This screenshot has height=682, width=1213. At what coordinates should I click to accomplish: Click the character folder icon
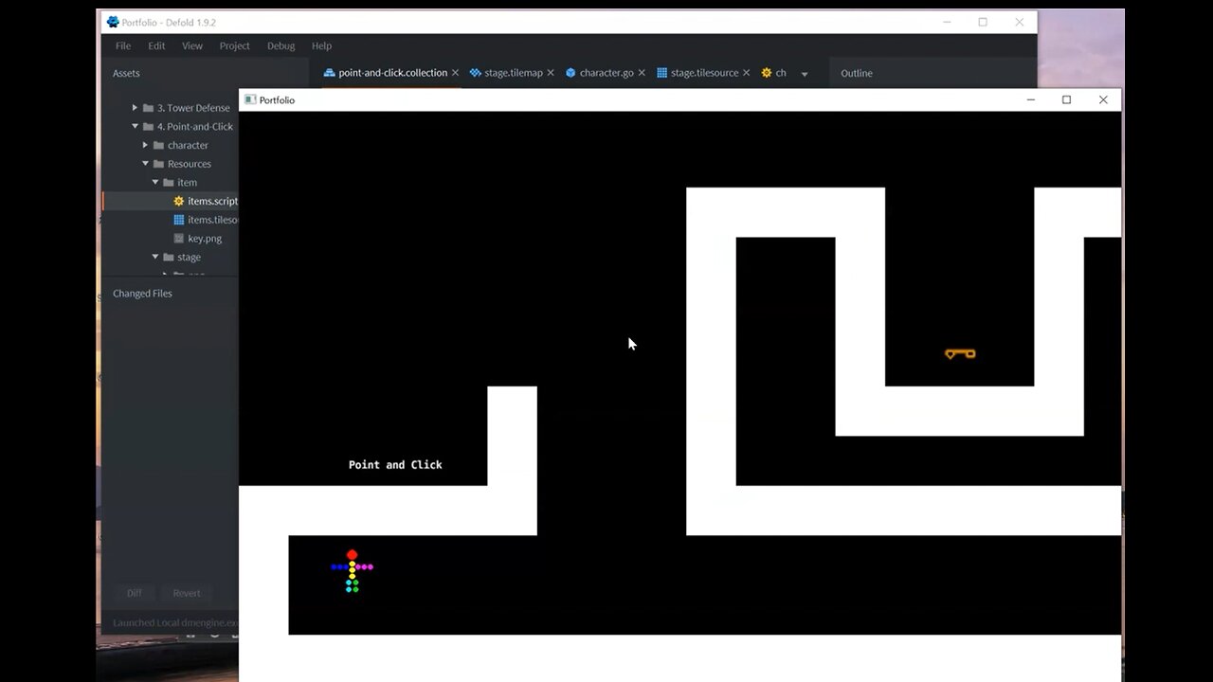[x=158, y=145]
